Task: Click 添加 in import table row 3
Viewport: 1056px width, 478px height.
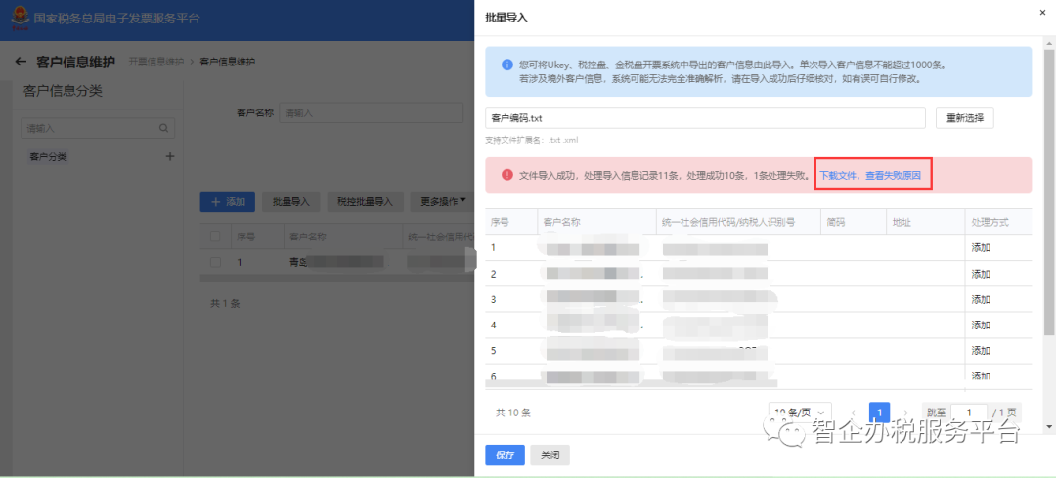Action: pos(981,299)
